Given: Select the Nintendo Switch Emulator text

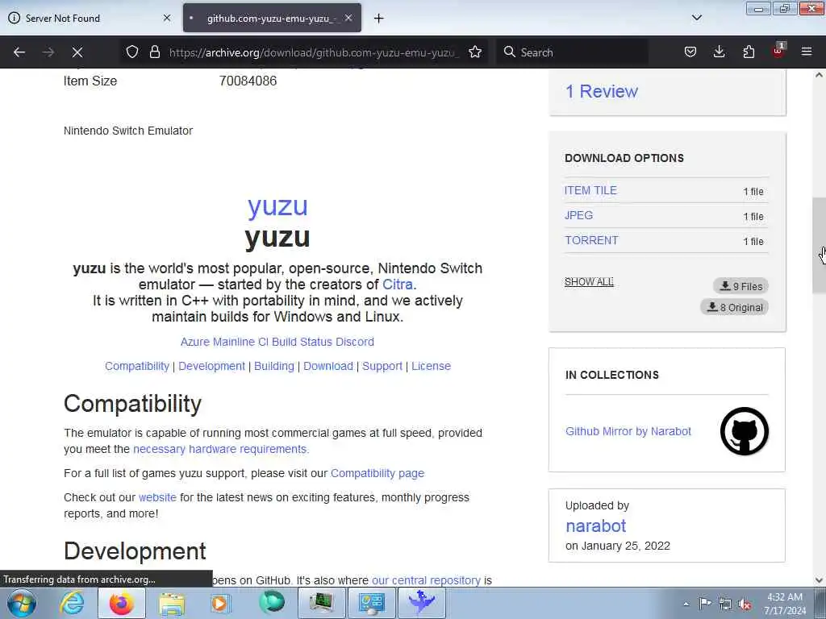Looking at the screenshot, I should (x=128, y=131).
